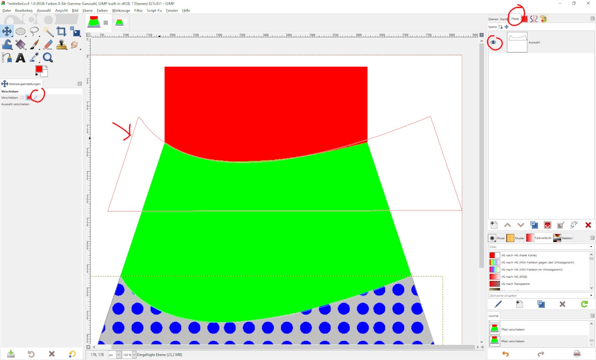
Task: Pick the Clone stamp tool
Action: coord(61,45)
